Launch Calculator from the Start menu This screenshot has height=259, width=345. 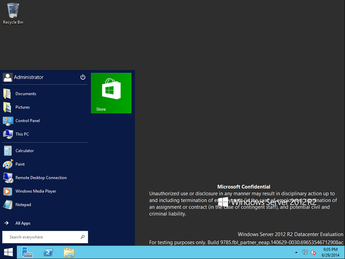24,151
